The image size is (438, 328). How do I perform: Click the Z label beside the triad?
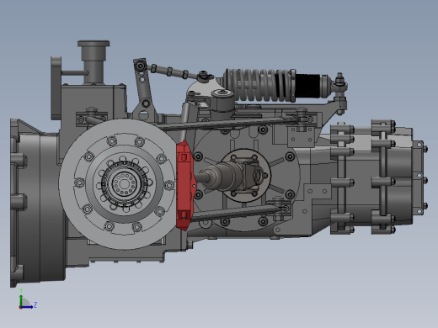35,304
